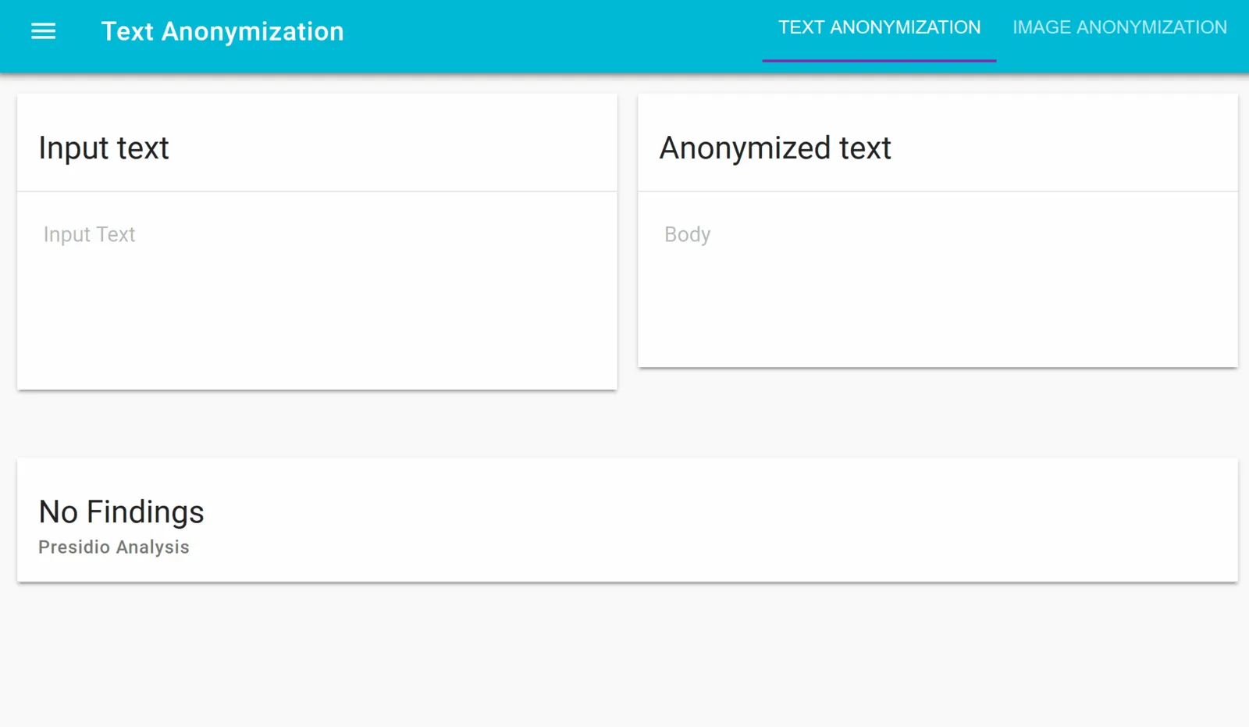The height and width of the screenshot is (727, 1249).
Task: Click the Presidio Analysis subtitle
Action: (x=114, y=547)
